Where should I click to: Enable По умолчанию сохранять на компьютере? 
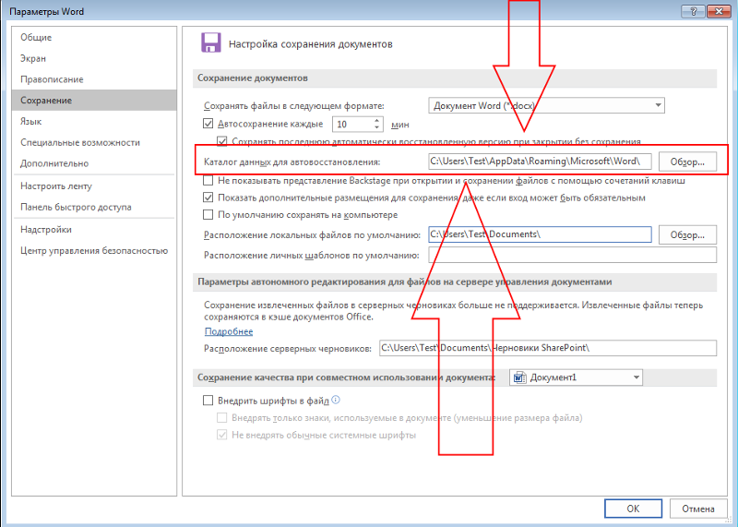coord(208,215)
